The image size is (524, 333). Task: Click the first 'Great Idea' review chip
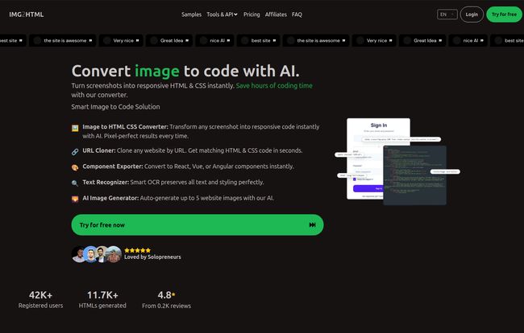[x=169, y=41]
